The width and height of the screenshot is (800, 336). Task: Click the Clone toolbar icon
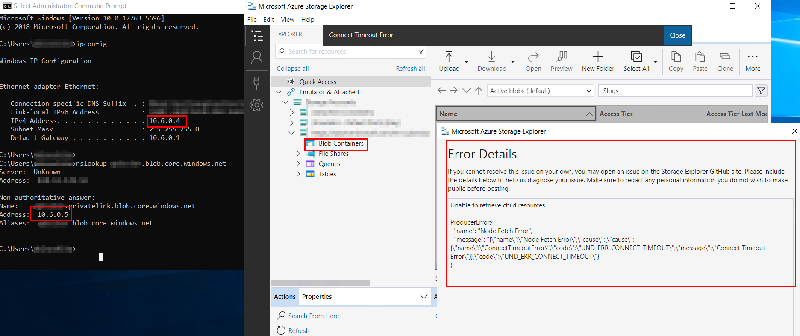tap(725, 62)
